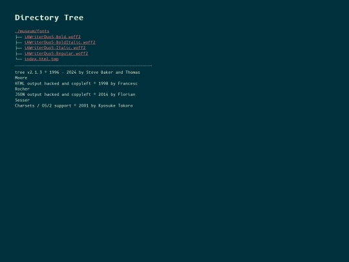
Task: Click the Charsets / OS/2 support line
Action: [74, 105]
